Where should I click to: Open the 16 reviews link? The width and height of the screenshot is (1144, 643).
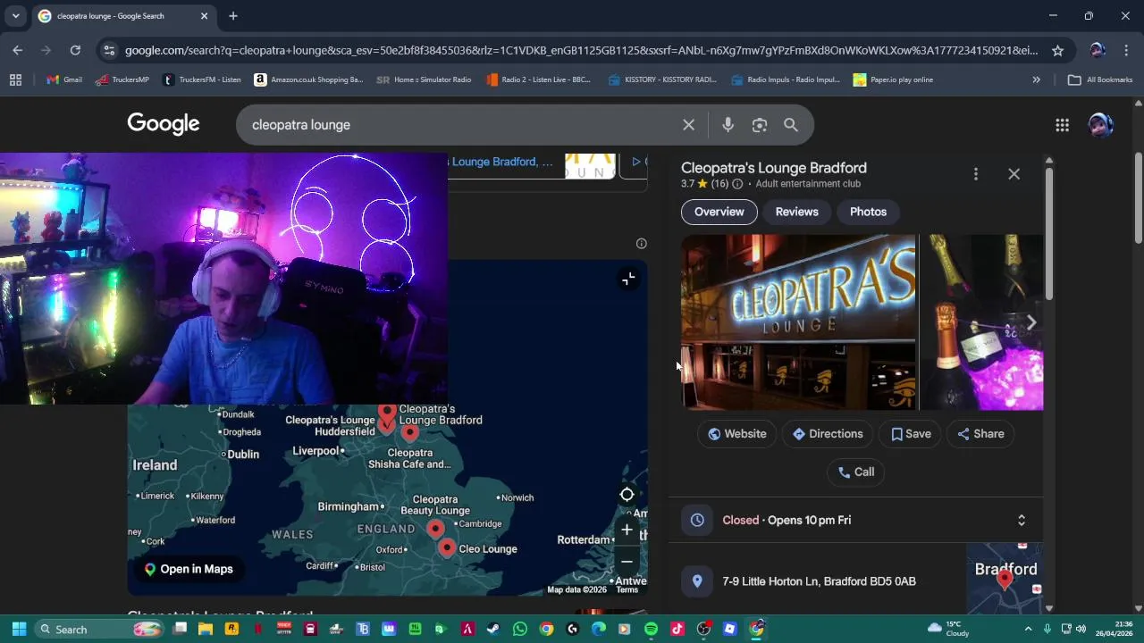tap(719, 184)
